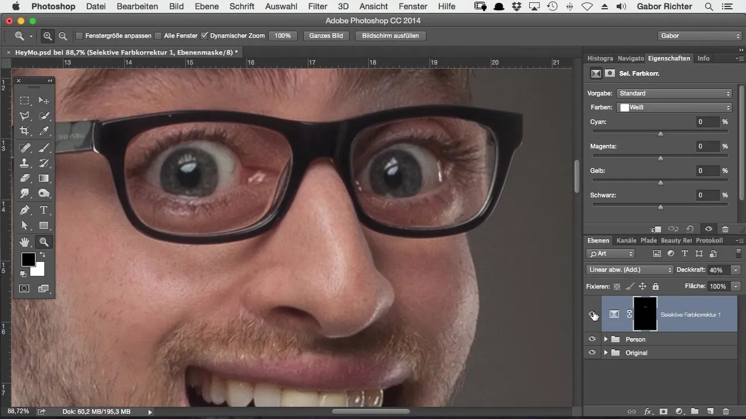Screen dimensions: 746x419
Task: Enable Fenstergröße anpassen checkbox
Action: (x=80, y=35)
